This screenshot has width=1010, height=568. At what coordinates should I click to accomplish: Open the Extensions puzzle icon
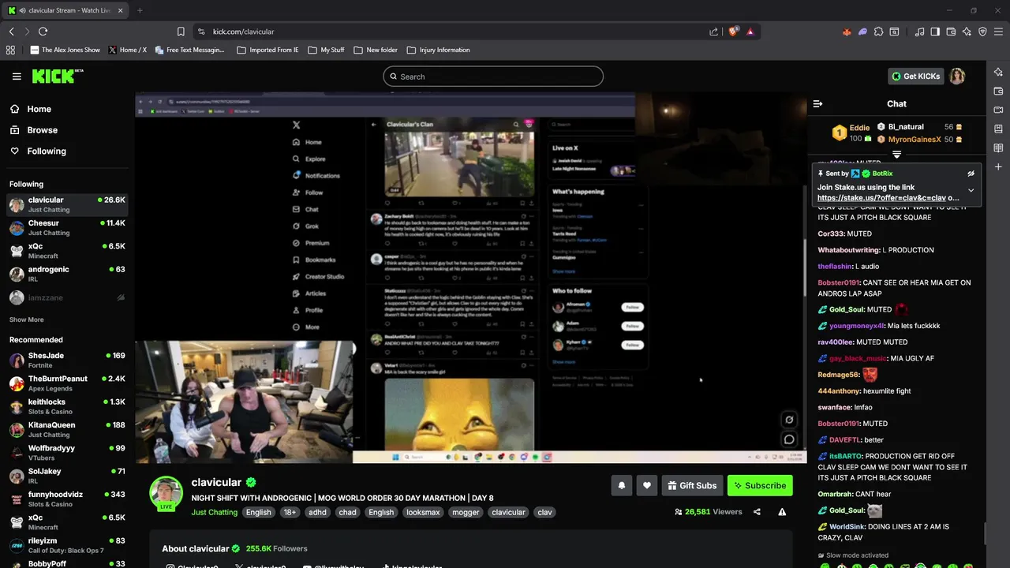878,32
